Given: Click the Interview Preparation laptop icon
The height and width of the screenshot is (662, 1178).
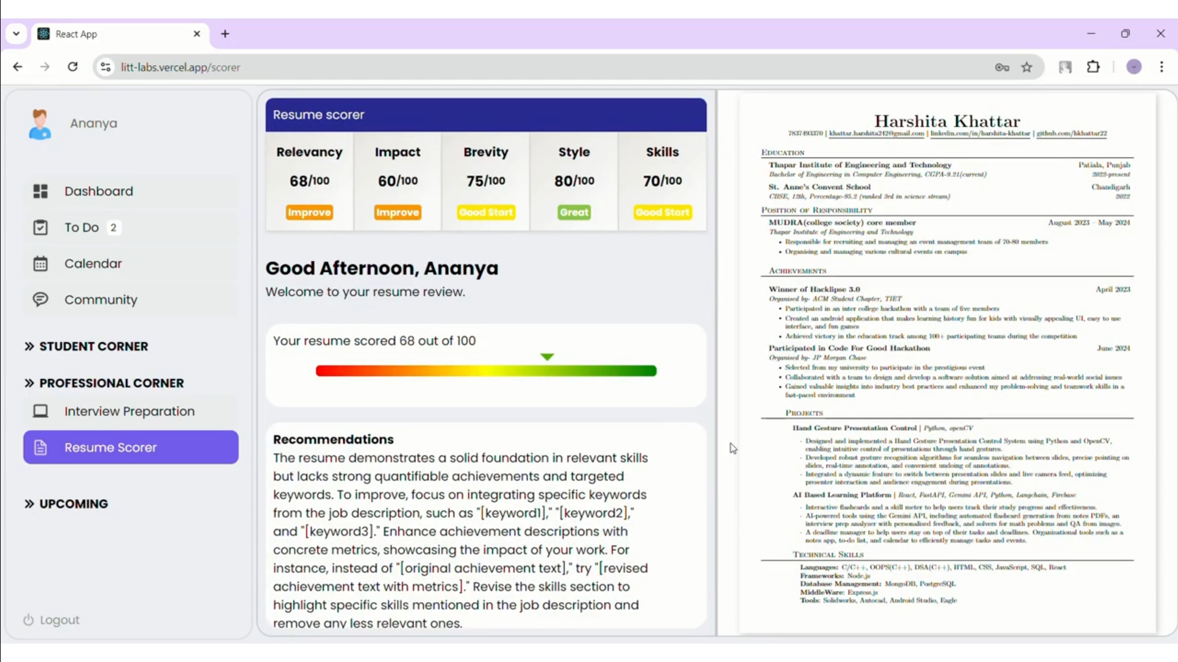Looking at the screenshot, I should 40,411.
